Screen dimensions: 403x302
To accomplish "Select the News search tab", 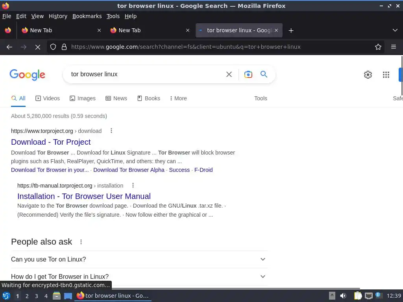I will (116, 98).
